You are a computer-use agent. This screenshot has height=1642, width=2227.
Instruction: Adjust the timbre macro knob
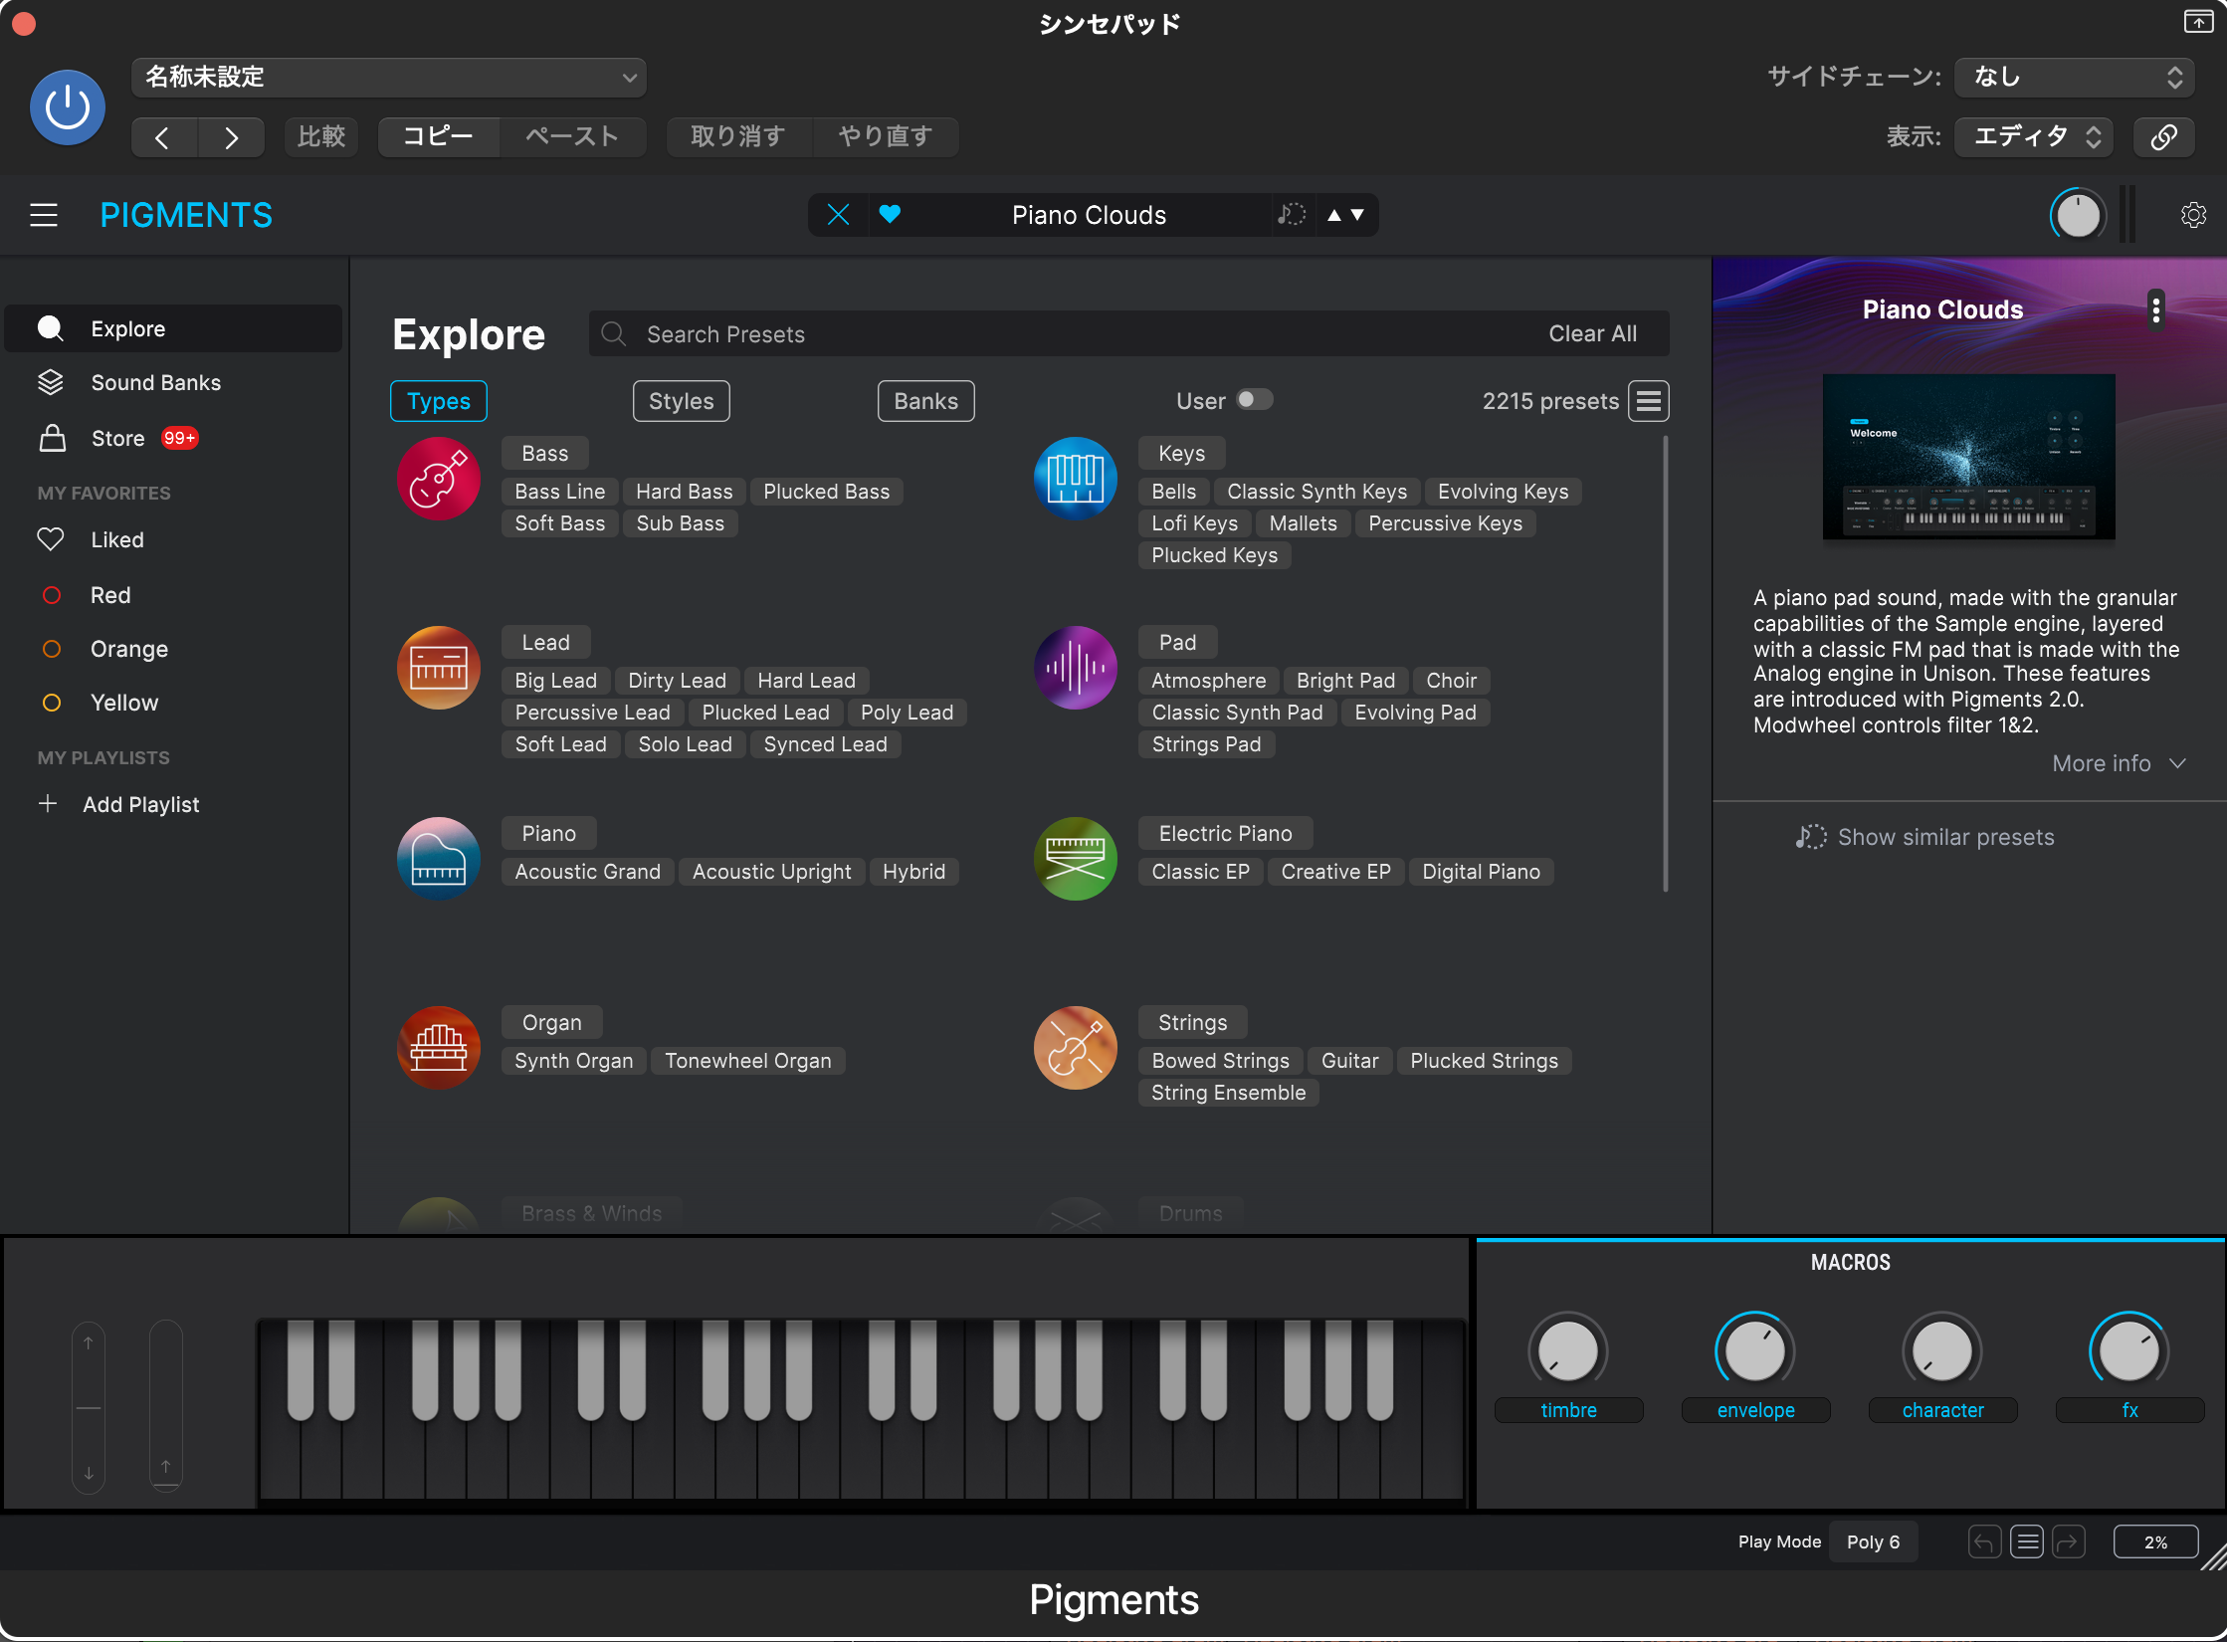coord(1567,1350)
